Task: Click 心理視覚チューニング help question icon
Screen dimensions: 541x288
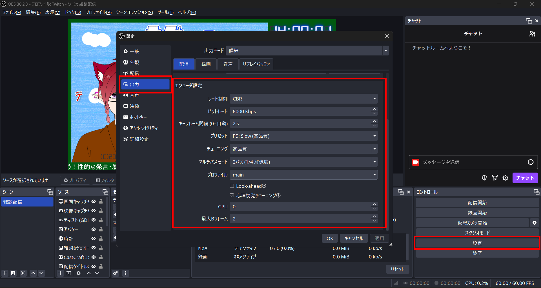Action: tap(278, 195)
